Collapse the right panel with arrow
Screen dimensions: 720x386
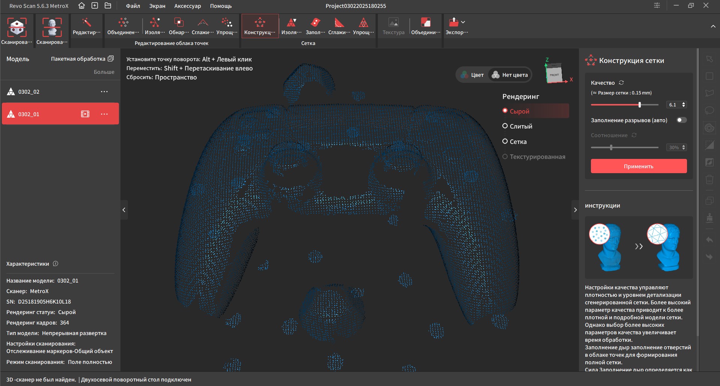click(x=575, y=210)
